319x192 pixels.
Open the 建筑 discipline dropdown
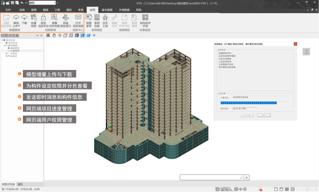[54, 3]
